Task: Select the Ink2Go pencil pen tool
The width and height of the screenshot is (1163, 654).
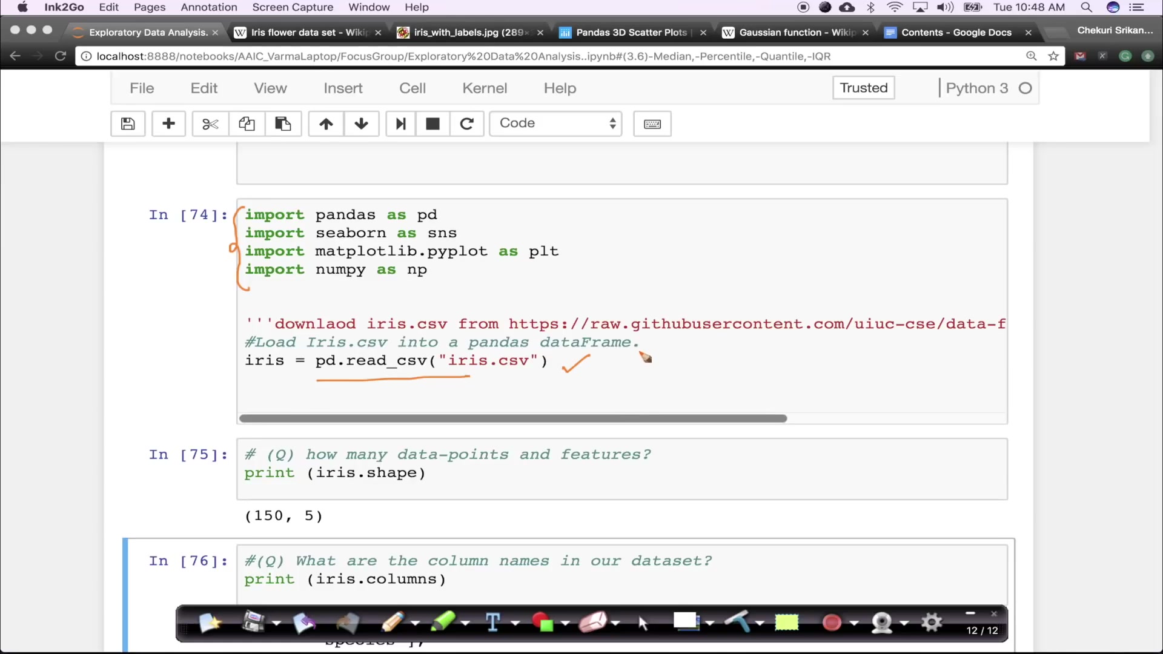Action: (x=394, y=622)
